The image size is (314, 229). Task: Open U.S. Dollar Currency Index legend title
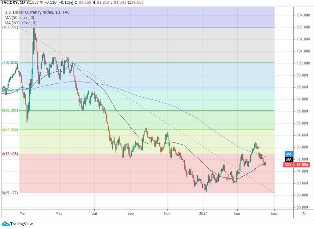37,12
